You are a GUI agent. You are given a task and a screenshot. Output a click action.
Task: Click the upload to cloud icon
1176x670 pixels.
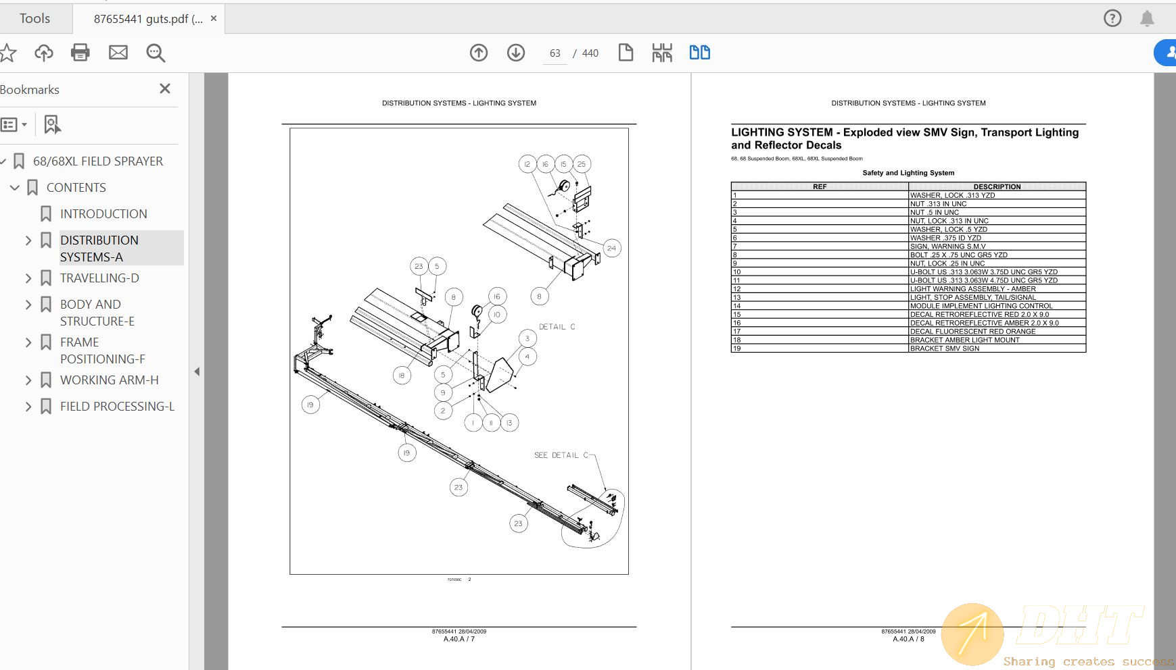pos(44,53)
